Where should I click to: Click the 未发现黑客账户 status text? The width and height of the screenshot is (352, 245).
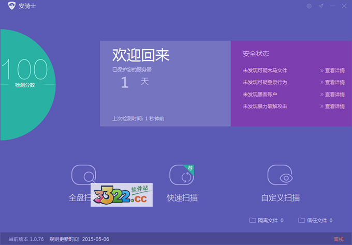pyautogui.click(x=260, y=95)
